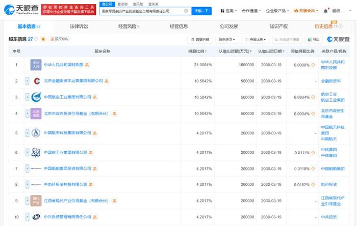Click the 股权结构 button
This screenshot has width=357, height=226.
point(60,39)
